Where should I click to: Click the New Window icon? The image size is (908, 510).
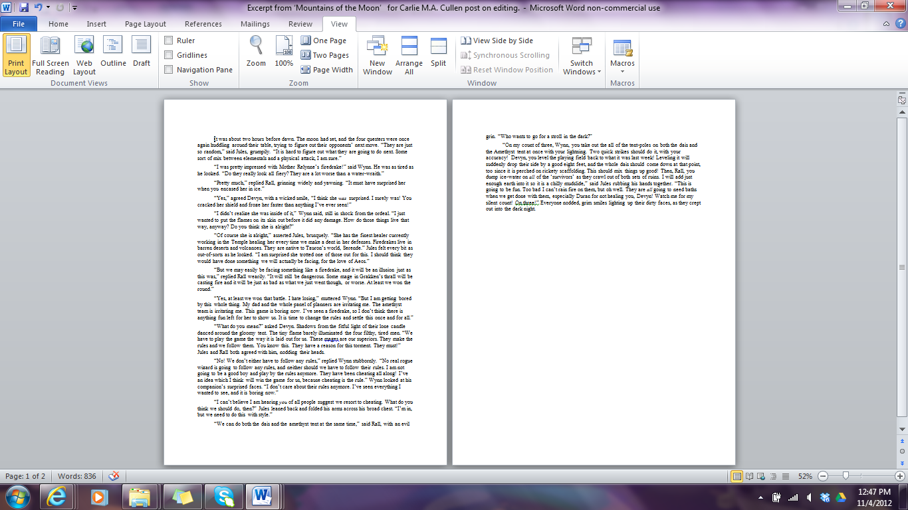tap(377, 55)
